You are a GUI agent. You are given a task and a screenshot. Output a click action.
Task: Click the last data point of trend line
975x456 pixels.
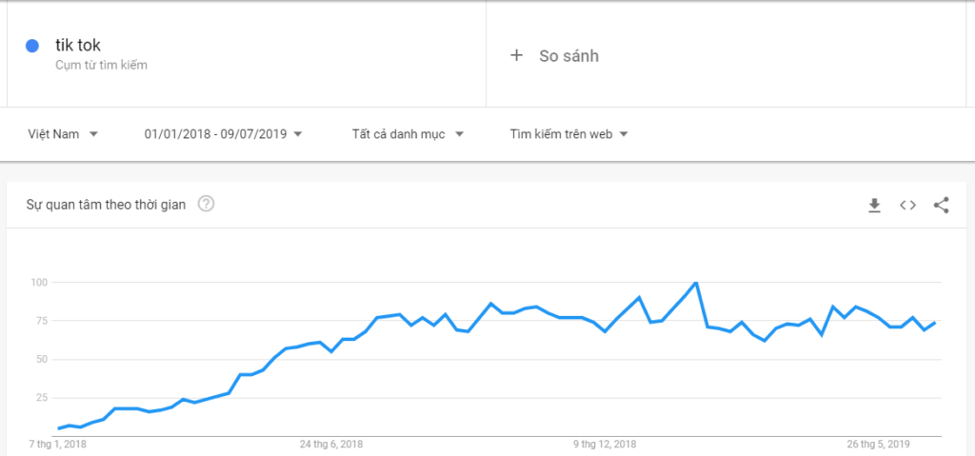pos(935,323)
